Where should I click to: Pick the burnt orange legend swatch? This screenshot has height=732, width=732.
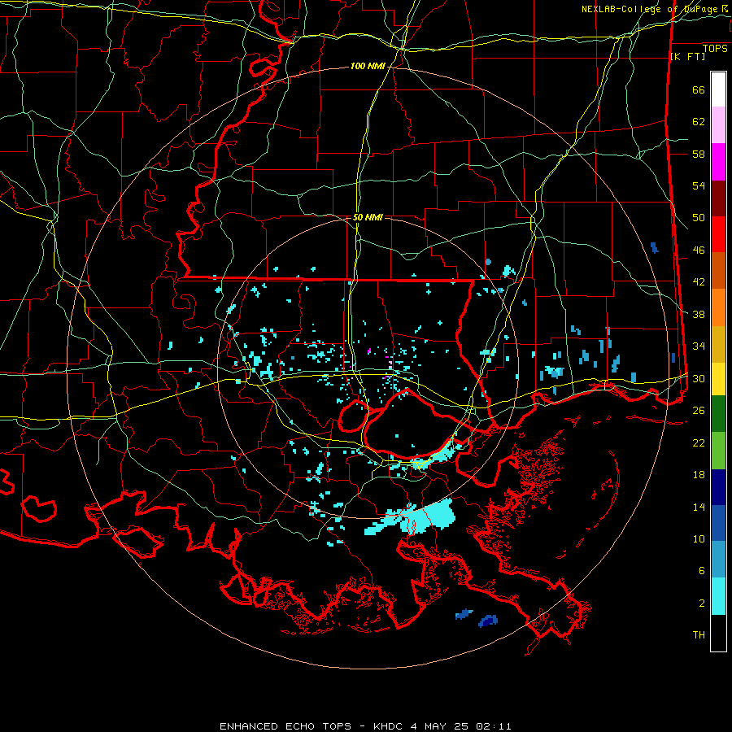(718, 270)
